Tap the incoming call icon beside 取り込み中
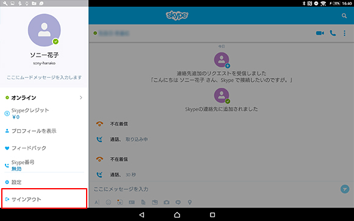The image size is (354, 221). pyautogui.click(x=99, y=139)
